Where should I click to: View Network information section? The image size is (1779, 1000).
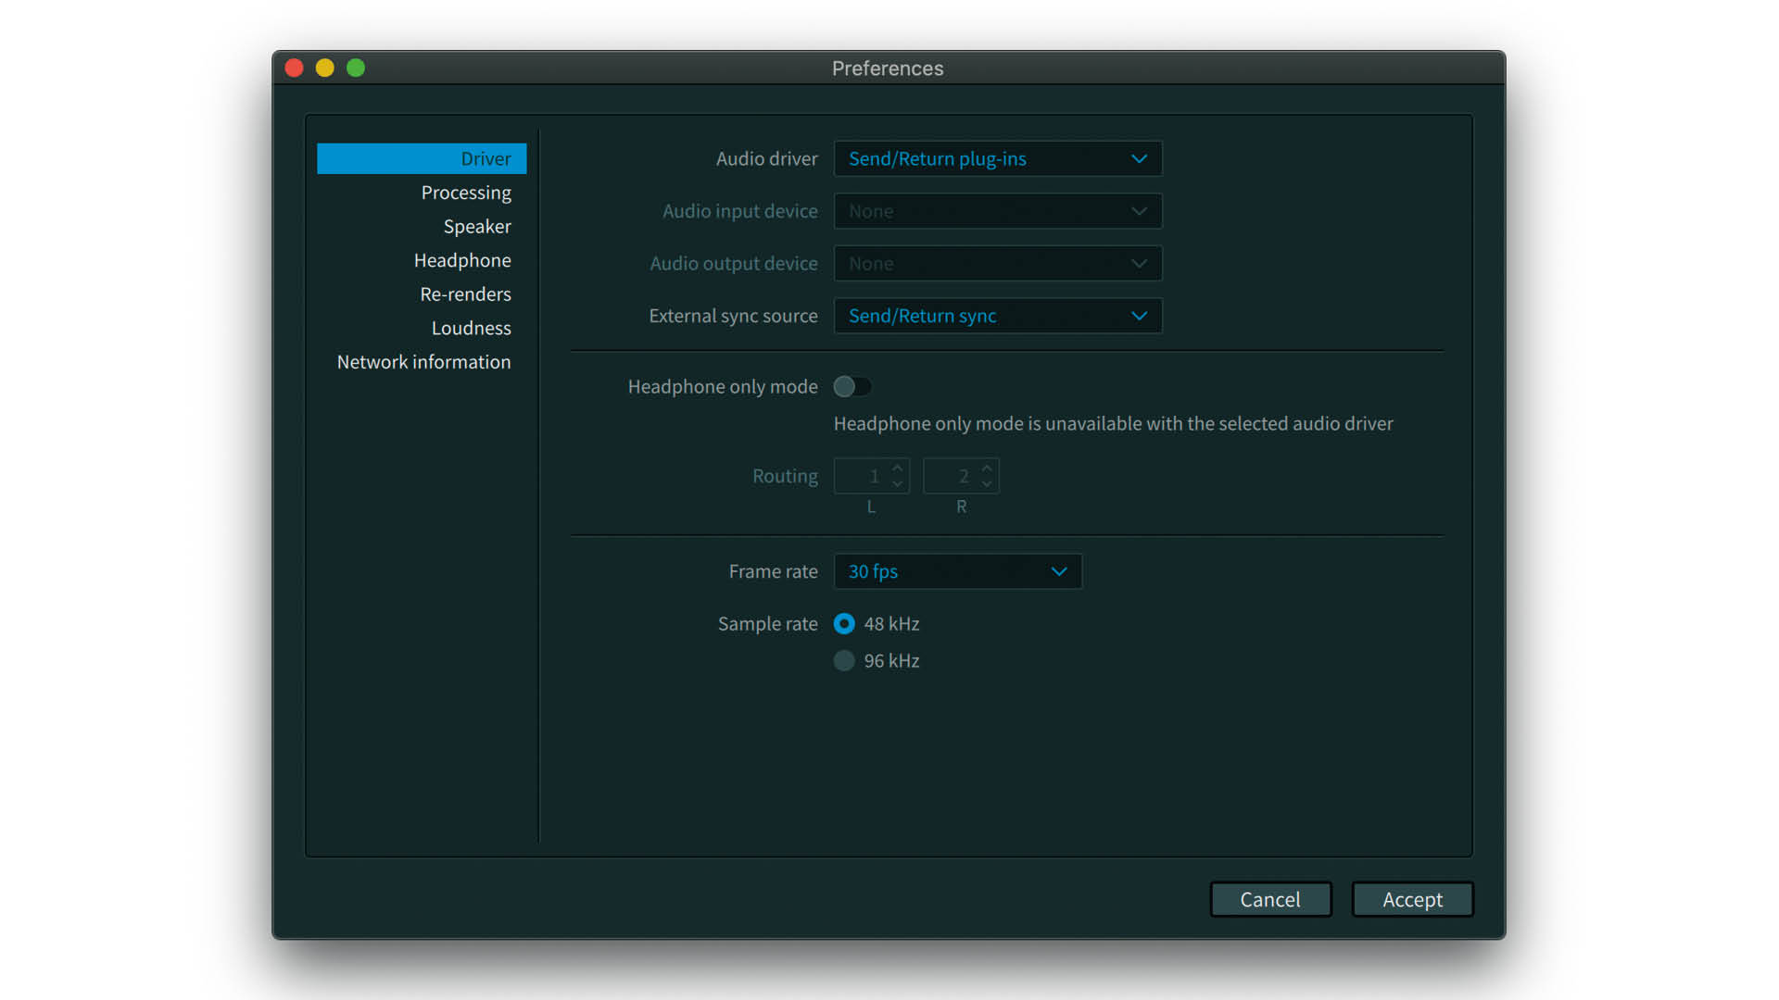tap(423, 362)
